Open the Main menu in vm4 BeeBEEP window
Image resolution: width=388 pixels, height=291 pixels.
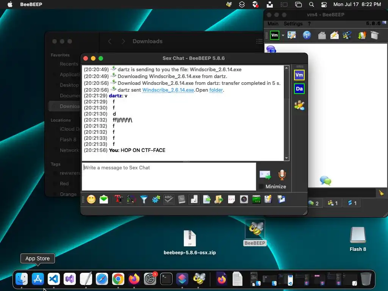pyautogui.click(x=273, y=23)
